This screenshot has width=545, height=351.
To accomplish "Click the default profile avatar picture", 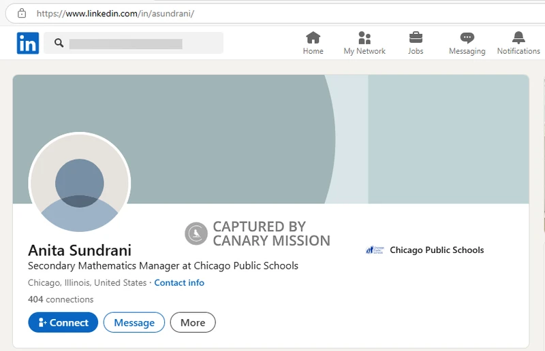I will tap(80, 182).
